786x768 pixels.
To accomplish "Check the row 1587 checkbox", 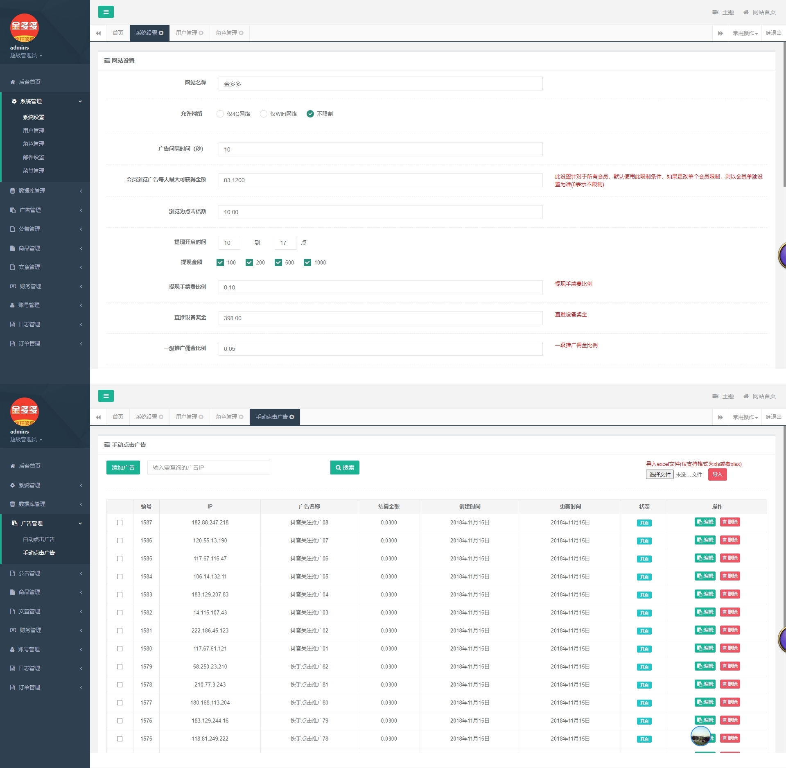I will [x=120, y=523].
